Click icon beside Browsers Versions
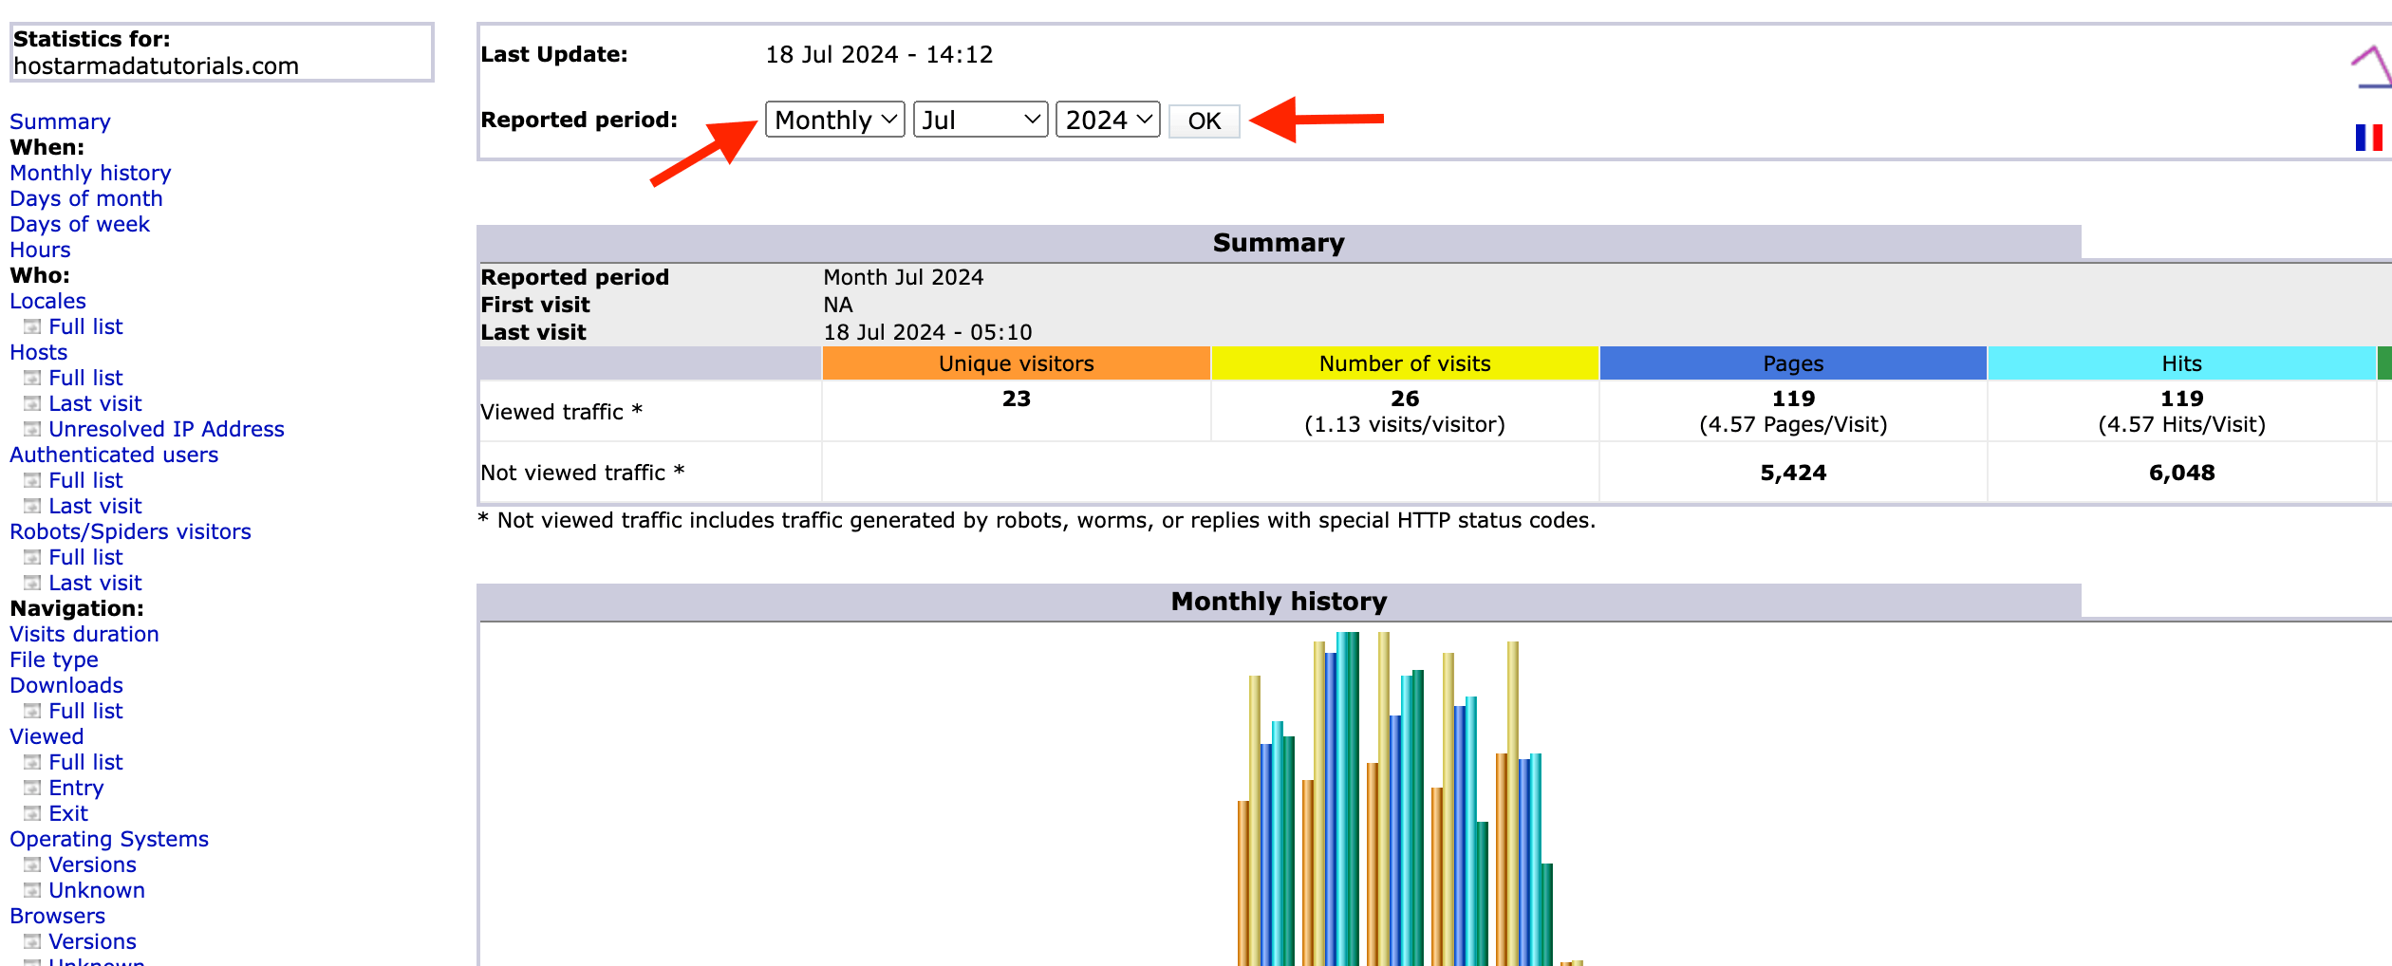The height and width of the screenshot is (966, 2392). tap(32, 941)
